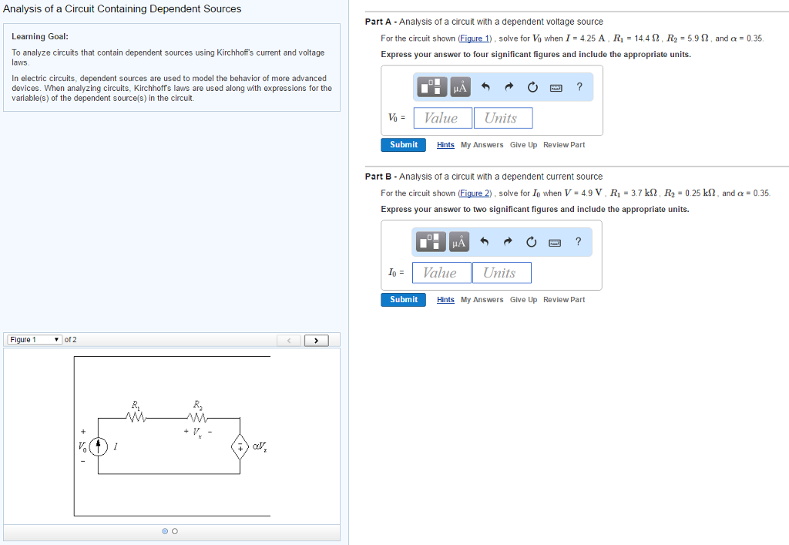Open the equation templates icon in Part B

(429, 241)
